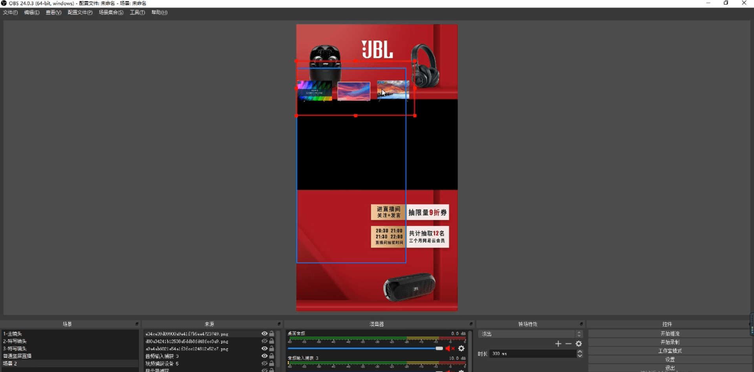
Task: Select scene 2-特写镜头
Action: coord(70,341)
